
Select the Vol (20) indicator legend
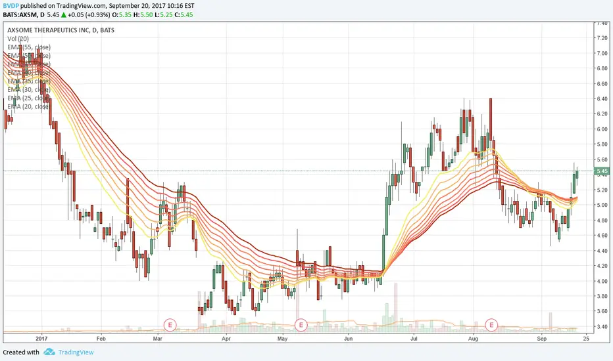click(x=18, y=39)
